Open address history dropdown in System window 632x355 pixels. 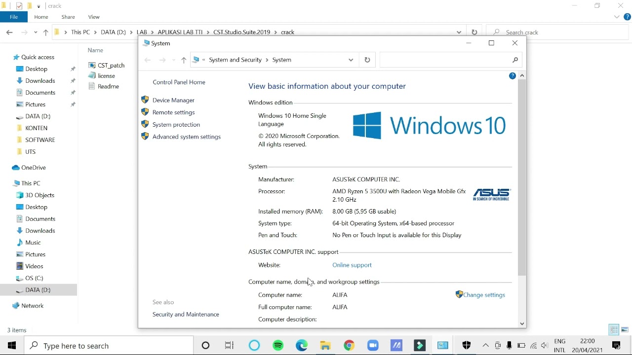[x=351, y=60]
